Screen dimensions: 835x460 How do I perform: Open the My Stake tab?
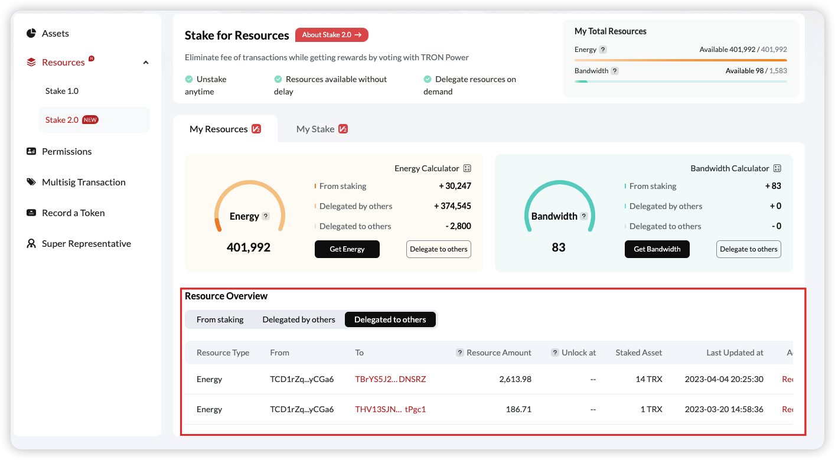point(322,129)
